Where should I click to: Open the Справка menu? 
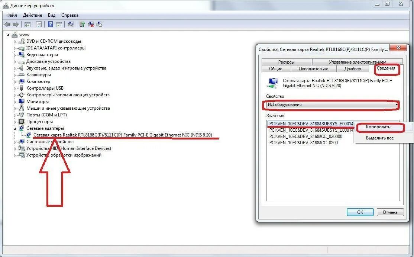pos(70,15)
